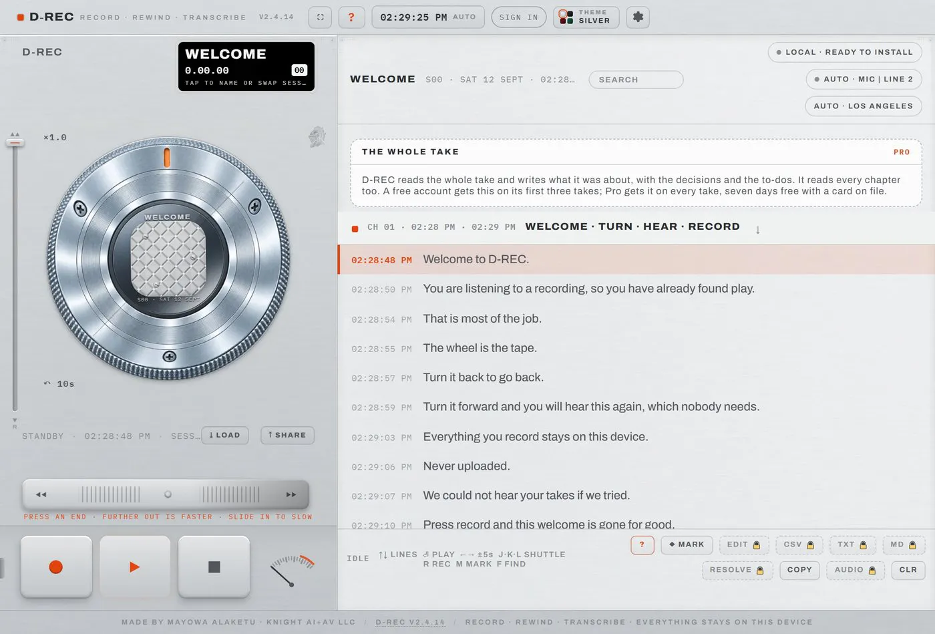Open the AUTO · LOS ANGELES timezone selector
The height and width of the screenshot is (634, 935).
864,106
